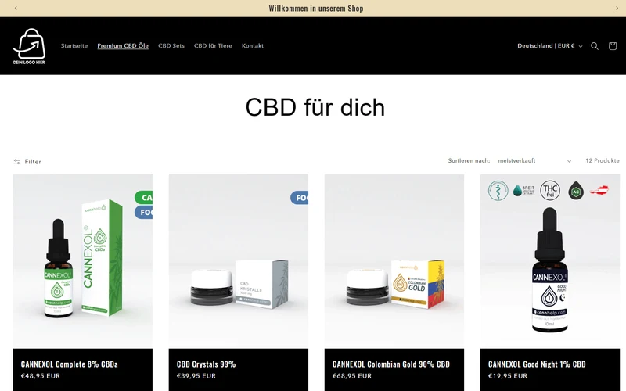Open Premium CBD Öle menu item

point(123,46)
